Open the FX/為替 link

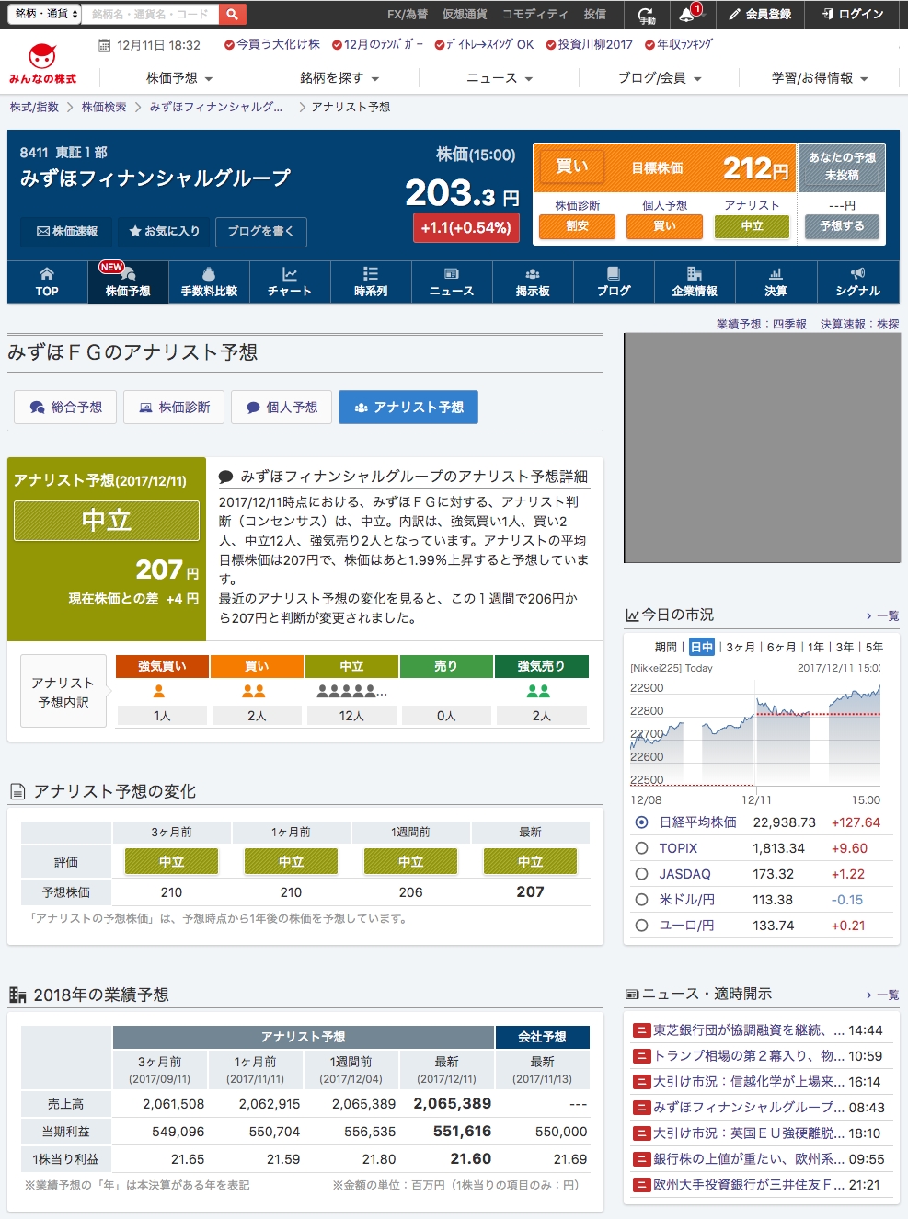click(x=408, y=14)
